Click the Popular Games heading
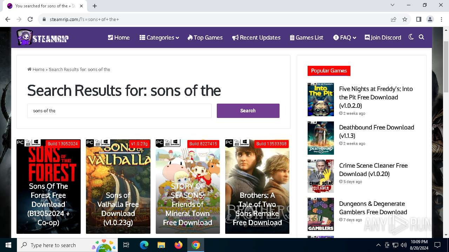 [x=329, y=71]
